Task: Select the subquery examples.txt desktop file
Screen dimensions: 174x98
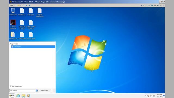Action: click(39, 13)
